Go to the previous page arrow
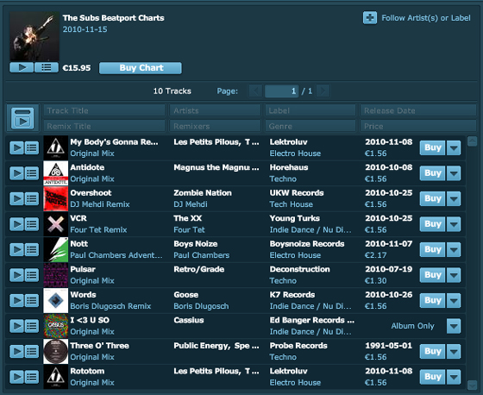Image resolution: width=483 pixels, height=395 pixels. [x=255, y=91]
